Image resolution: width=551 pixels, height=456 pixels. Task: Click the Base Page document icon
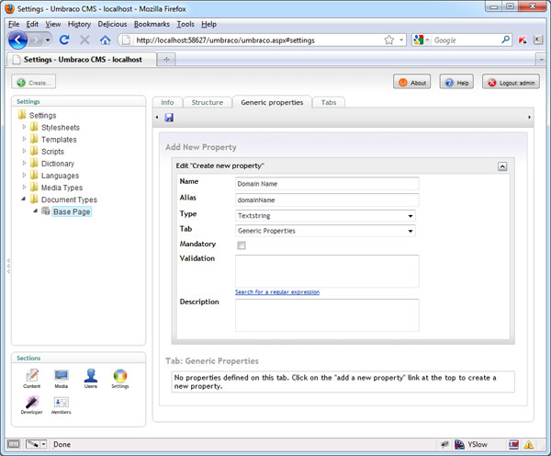click(x=45, y=211)
